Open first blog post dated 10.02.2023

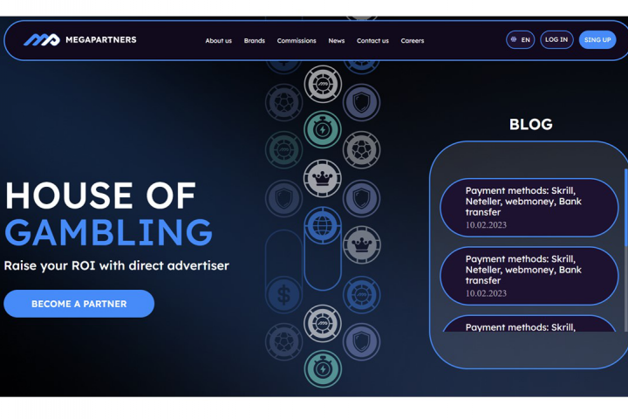[529, 207]
